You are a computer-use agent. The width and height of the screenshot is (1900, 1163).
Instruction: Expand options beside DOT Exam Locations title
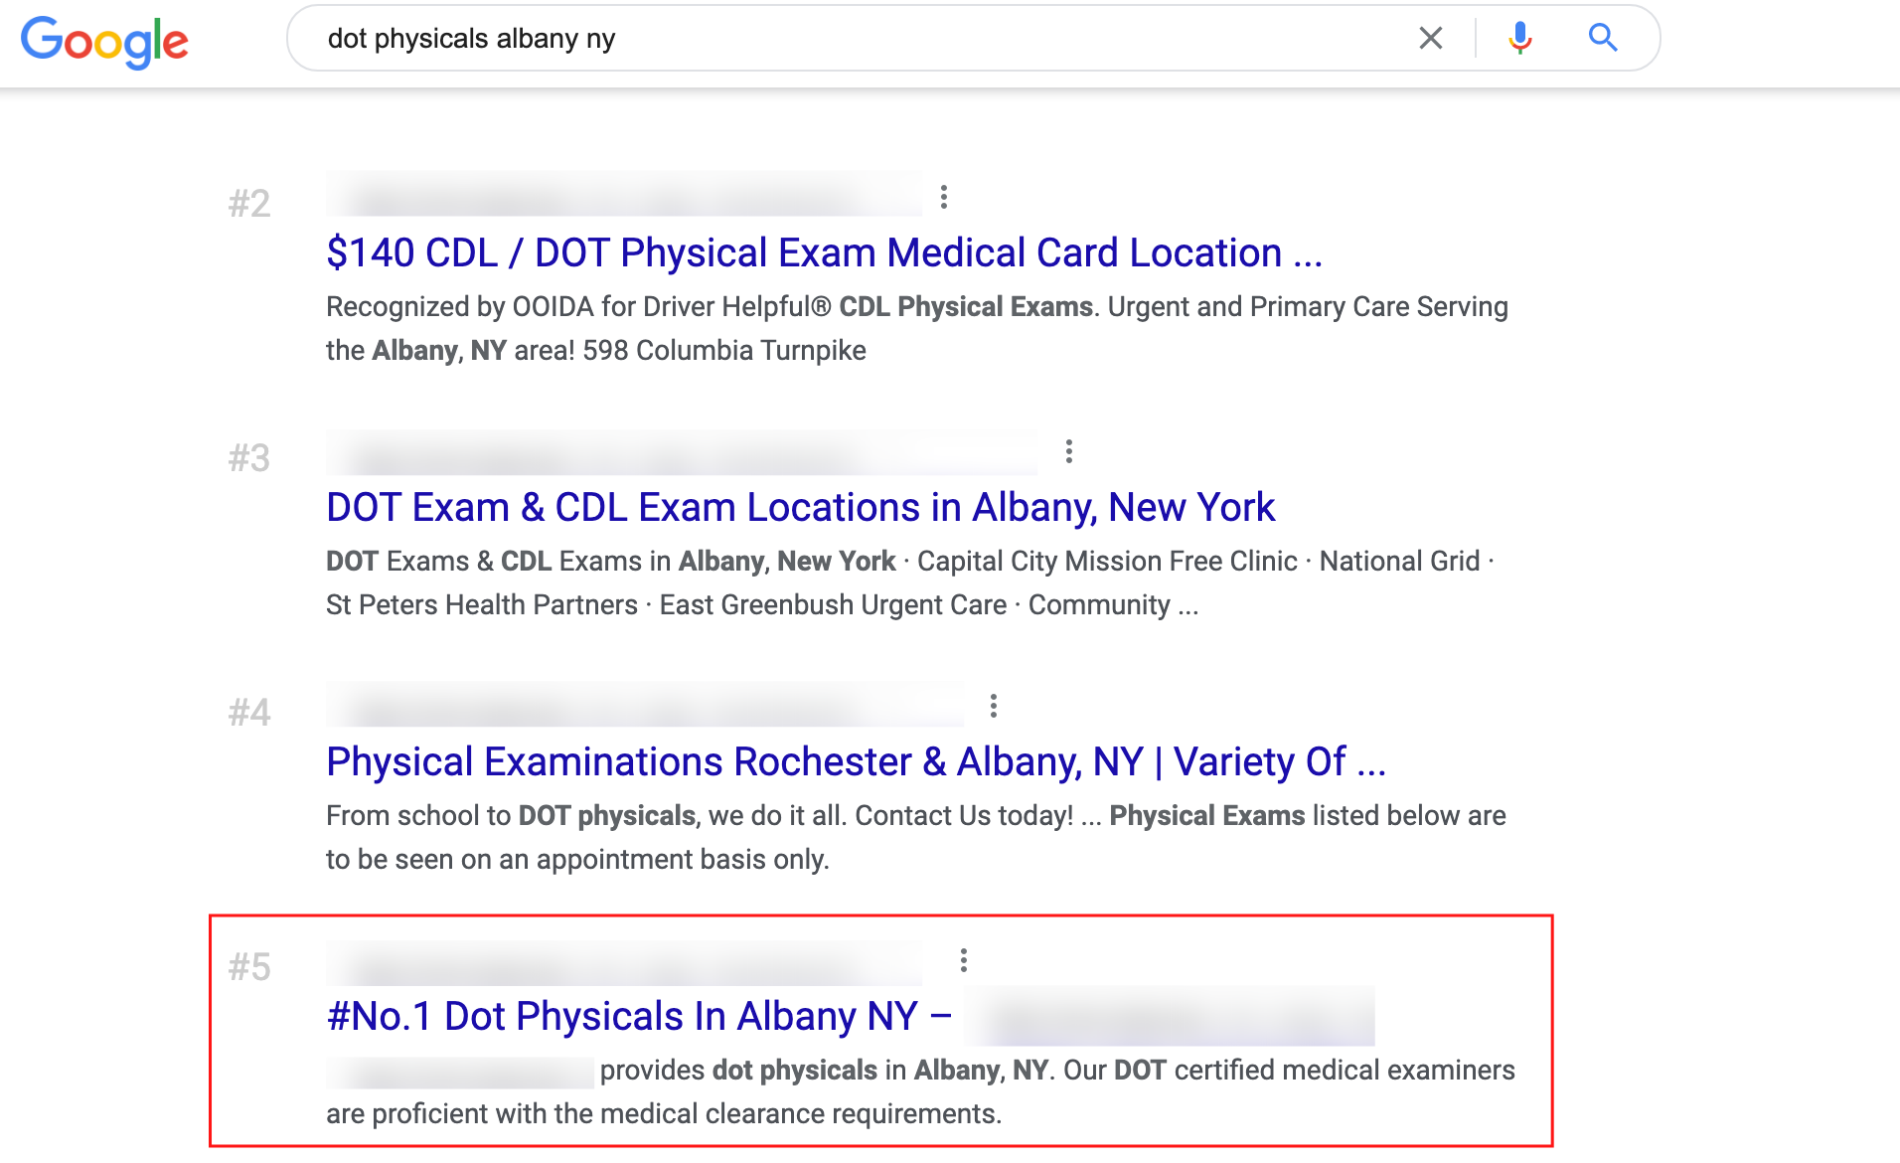(x=1068, y=450)
